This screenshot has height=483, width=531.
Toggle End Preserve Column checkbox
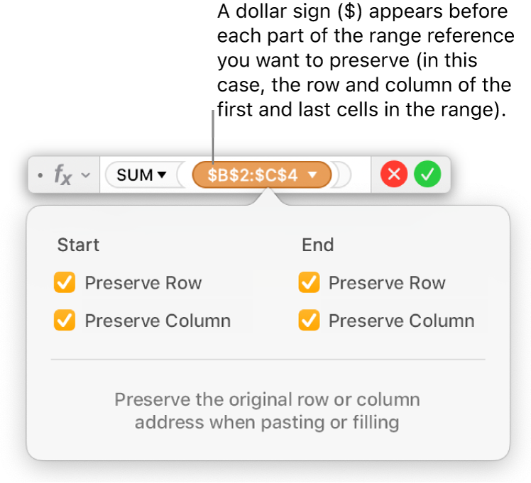tap(309, 321)
